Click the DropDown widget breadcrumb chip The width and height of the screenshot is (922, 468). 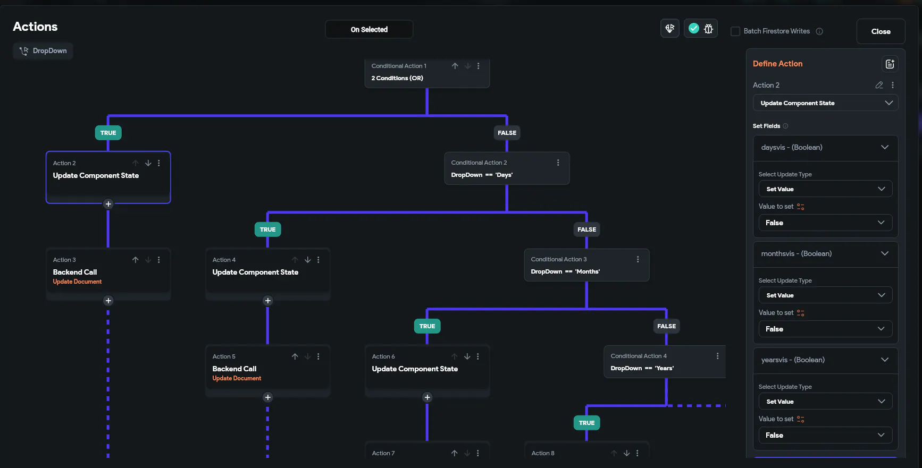43,51
